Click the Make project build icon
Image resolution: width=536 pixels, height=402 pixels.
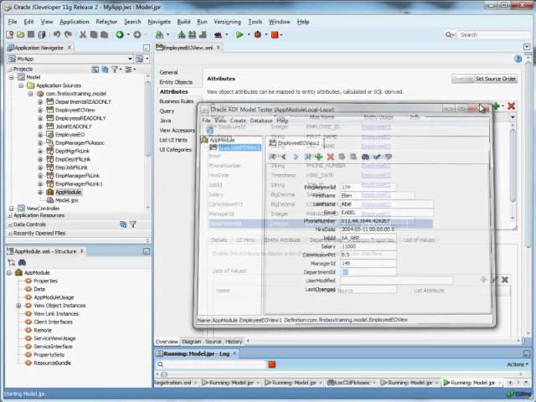tap(182, 34)
